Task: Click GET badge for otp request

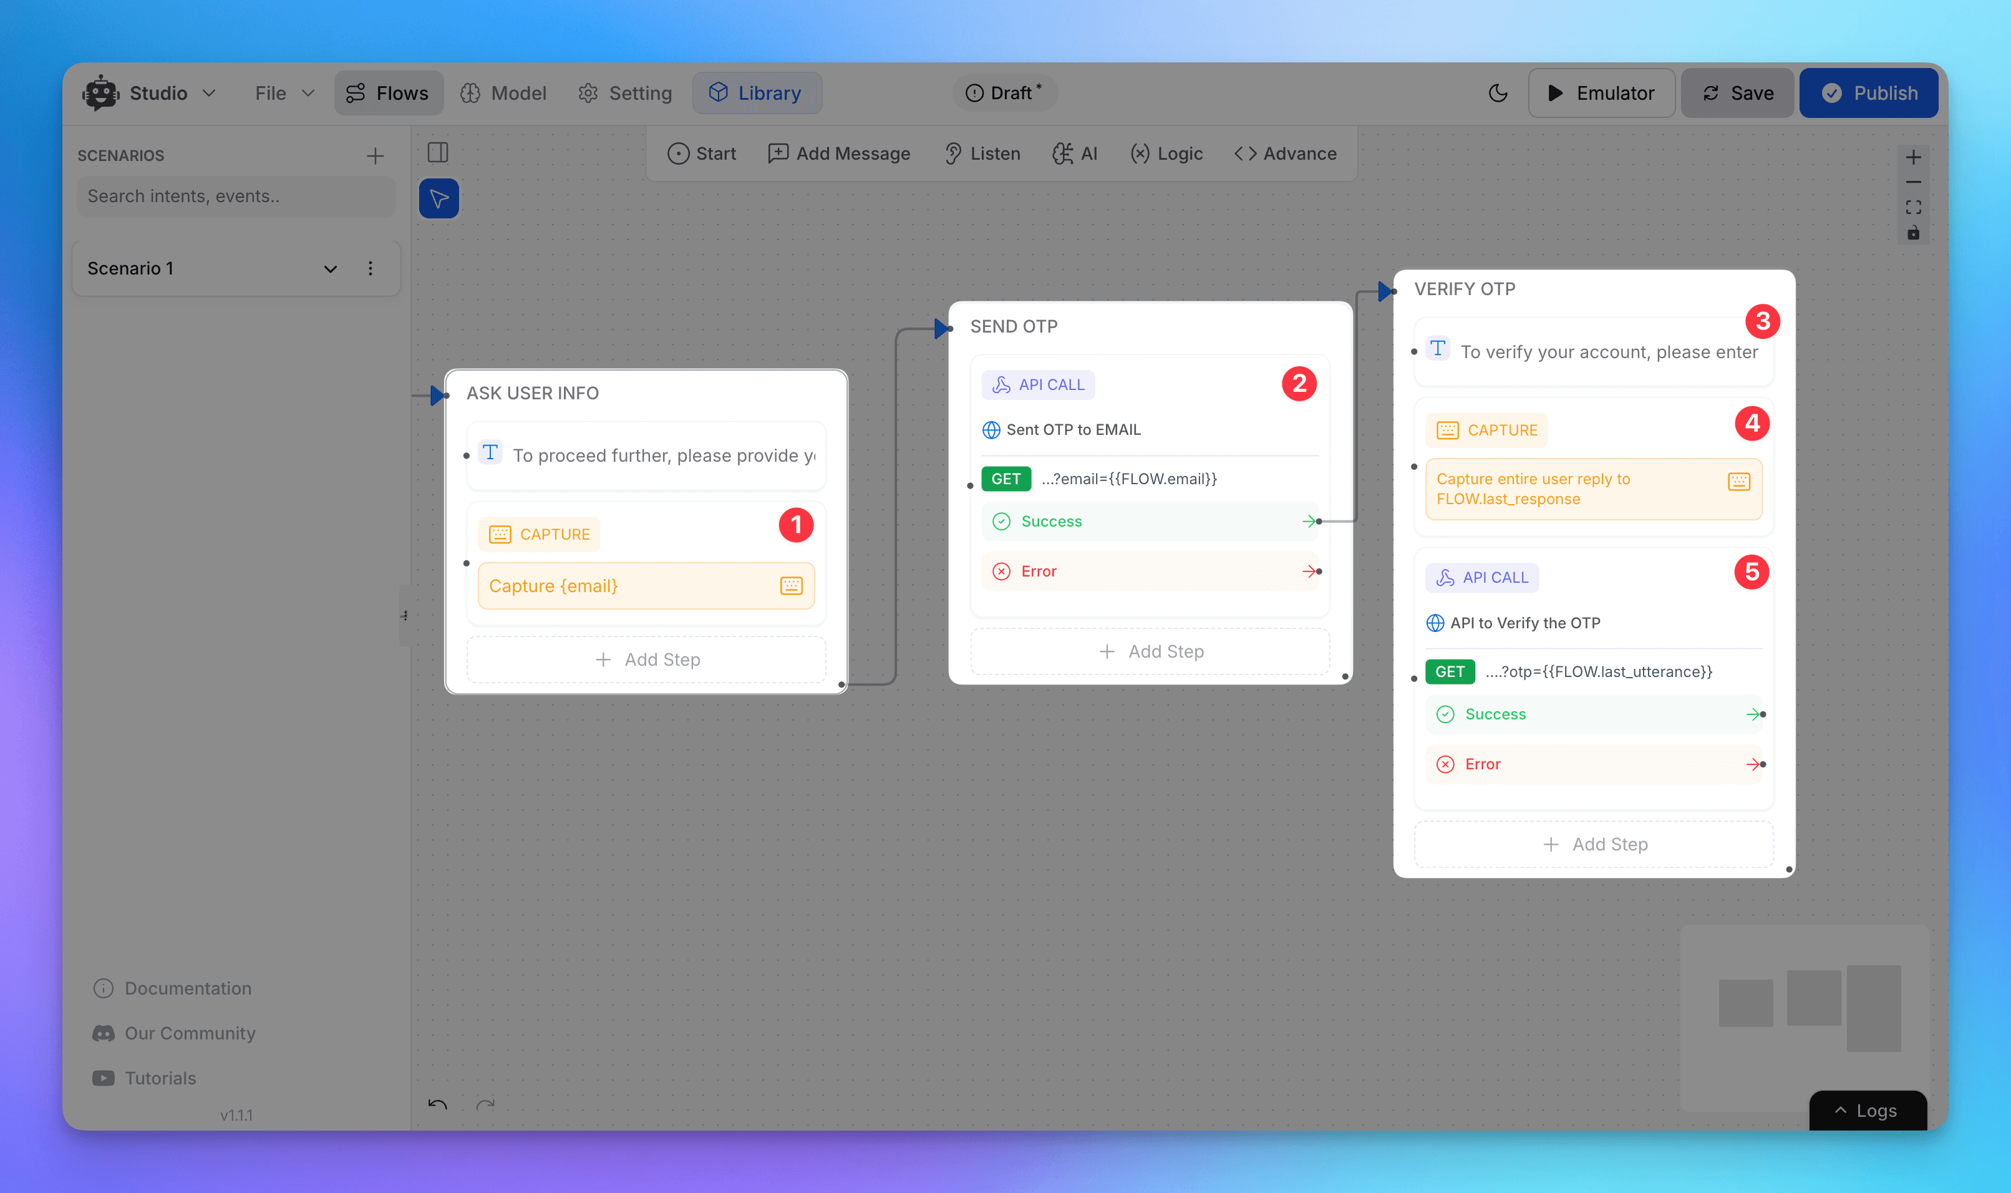Action: tap(1450, 672)
